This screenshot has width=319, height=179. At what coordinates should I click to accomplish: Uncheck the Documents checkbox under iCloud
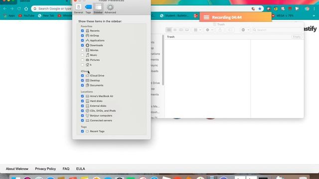pos(82,85)
